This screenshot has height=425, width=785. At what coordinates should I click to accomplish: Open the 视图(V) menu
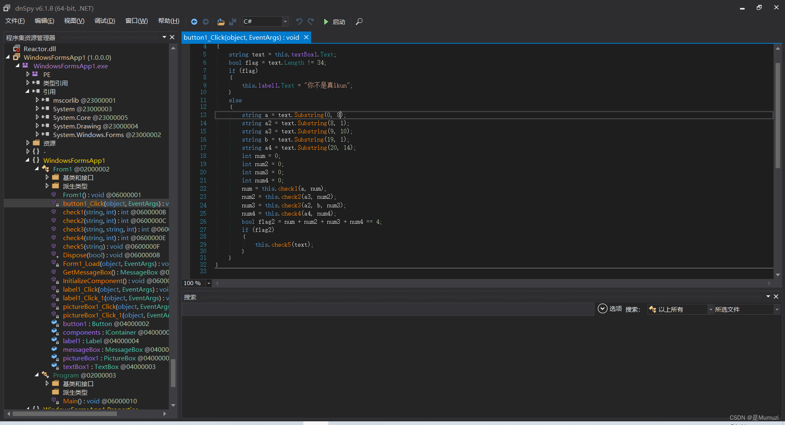[x=74, y=21]
